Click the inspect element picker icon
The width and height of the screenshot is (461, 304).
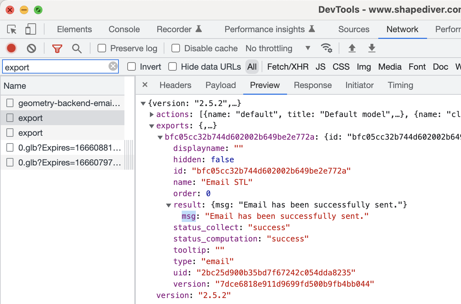[12, 29]
